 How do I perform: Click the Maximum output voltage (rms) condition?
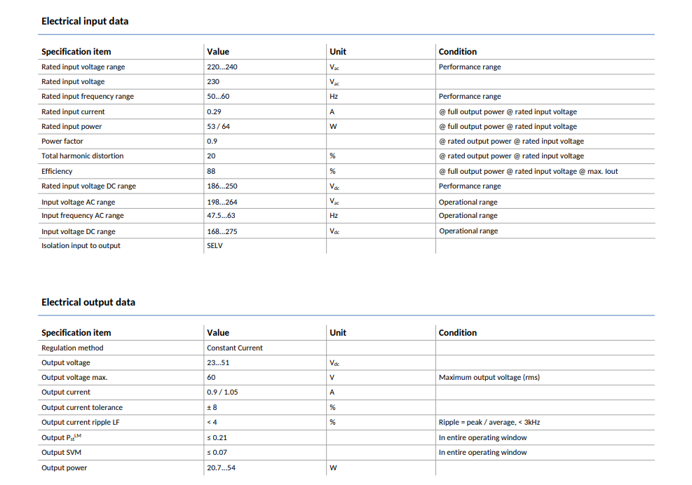pyautogui.click(x=489, y=377)
